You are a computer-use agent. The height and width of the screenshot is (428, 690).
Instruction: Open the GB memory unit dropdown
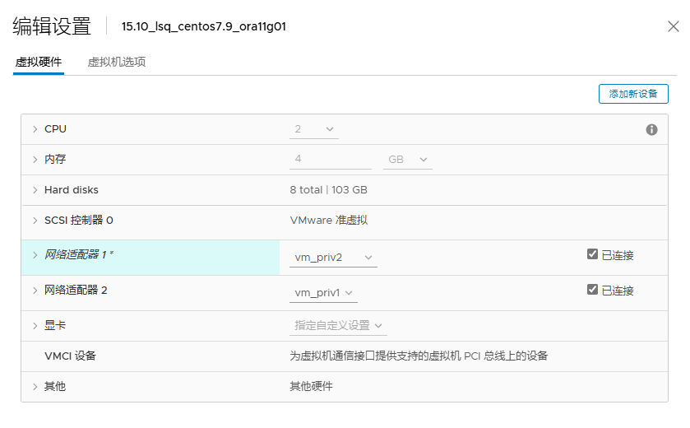click(x=407, y=160)
